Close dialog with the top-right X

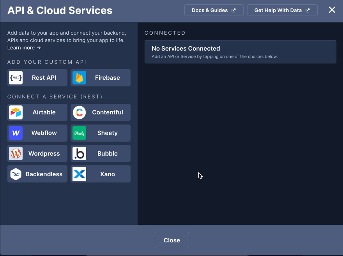332,10
